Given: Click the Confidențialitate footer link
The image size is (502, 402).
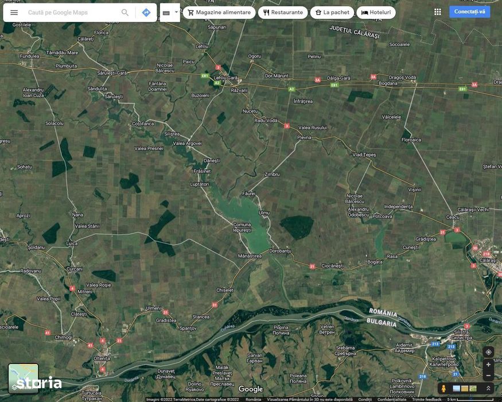Looking at the screenshot, I should [x=392, y=400].
